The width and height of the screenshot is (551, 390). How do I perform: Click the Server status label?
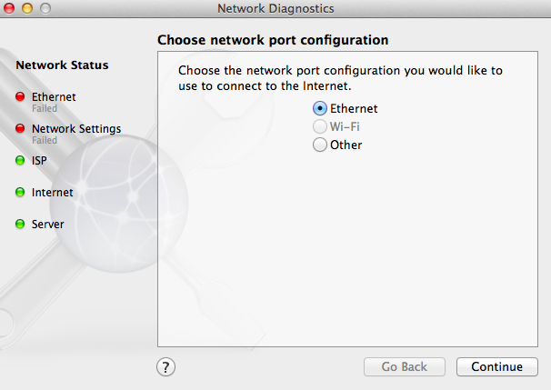[x=47, y=225]
